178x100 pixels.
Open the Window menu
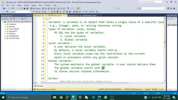[48, 5]
